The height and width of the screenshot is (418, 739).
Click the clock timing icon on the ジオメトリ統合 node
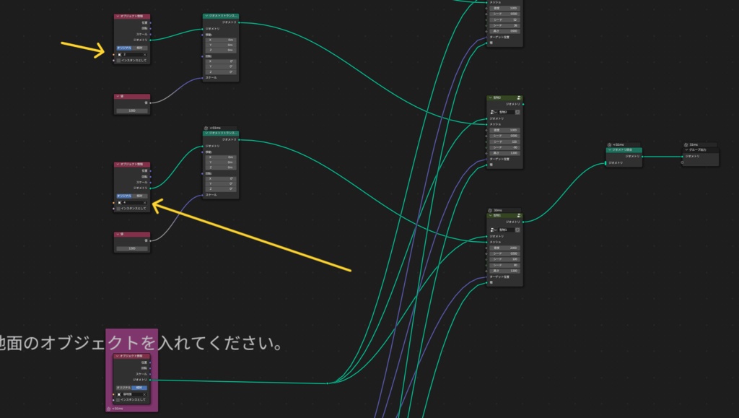click(610, 144)
